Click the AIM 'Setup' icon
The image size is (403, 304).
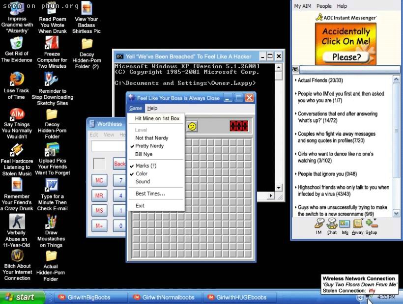(371, 226)
